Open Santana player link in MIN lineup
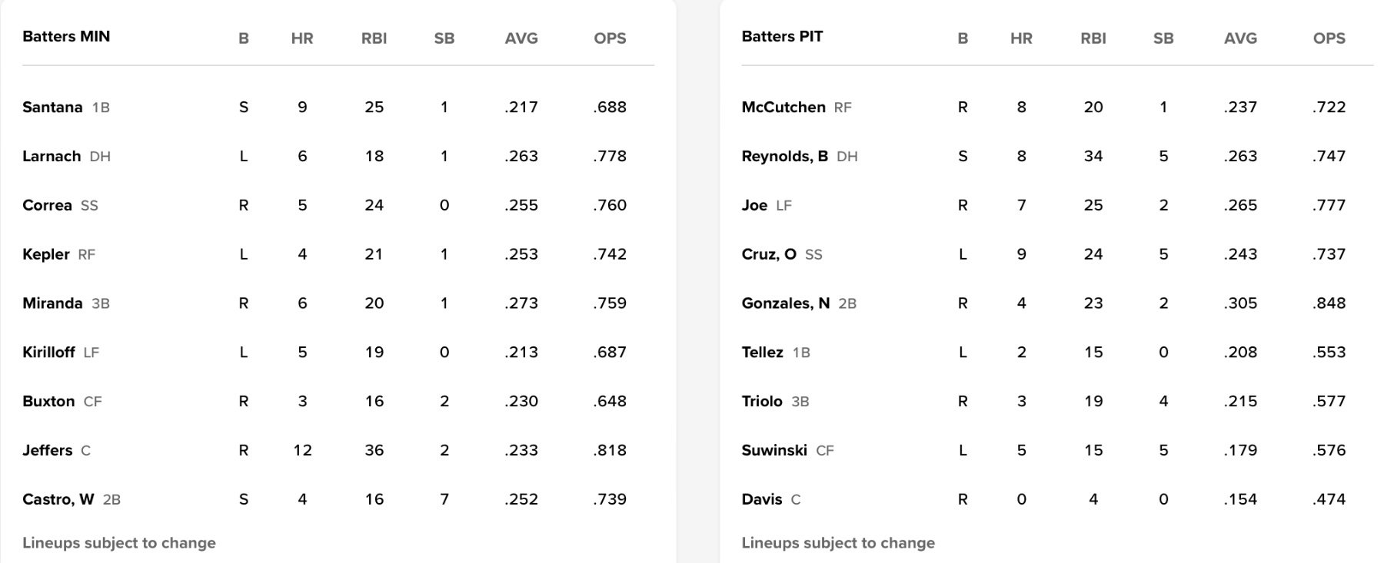 coord(52,108)
